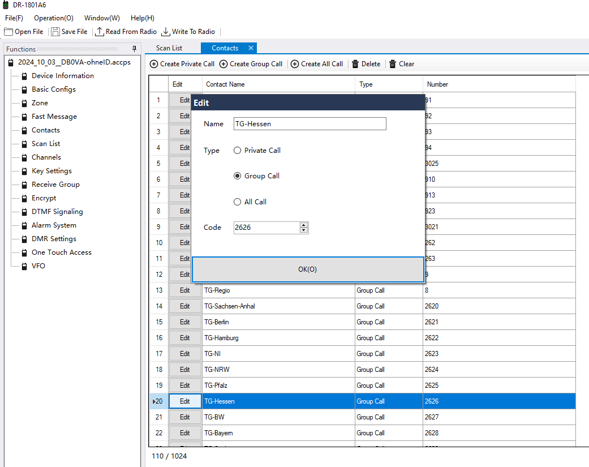Select the TG-NI contact name cell

[278, 354]
